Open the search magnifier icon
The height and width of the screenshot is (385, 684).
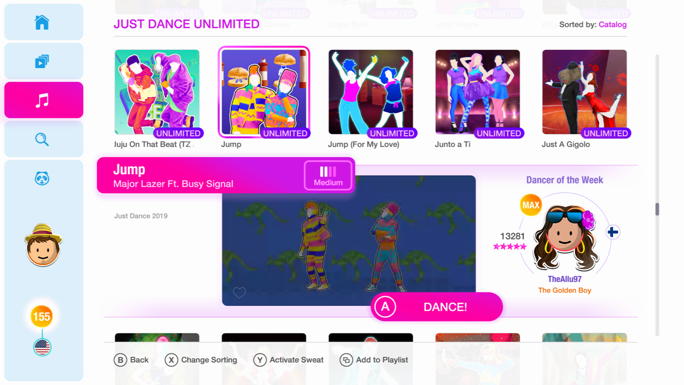[42, 139]
